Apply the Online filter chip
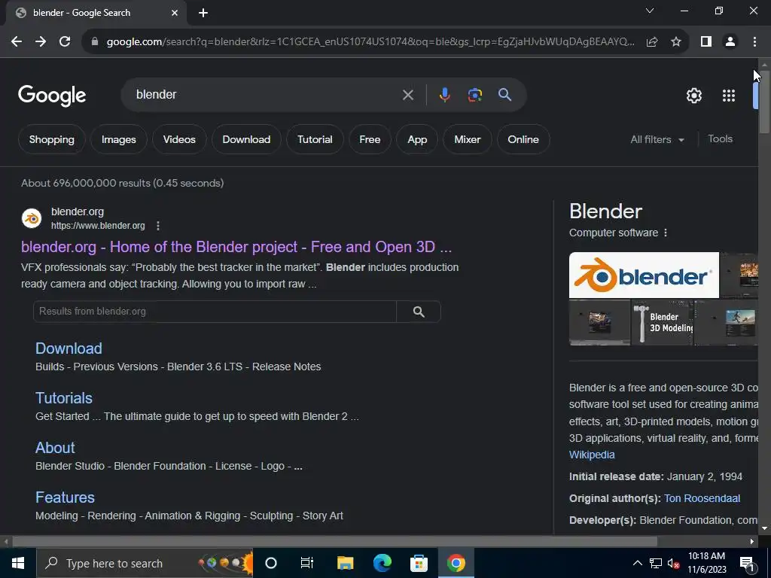 click(x=523, y=139)
